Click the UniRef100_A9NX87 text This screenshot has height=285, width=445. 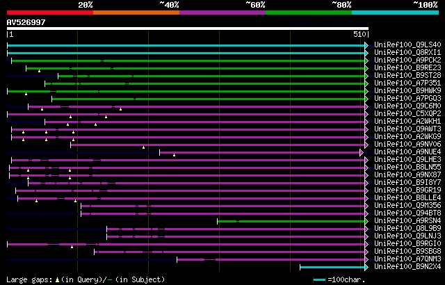pyautogui.click(x=407, y=175)
